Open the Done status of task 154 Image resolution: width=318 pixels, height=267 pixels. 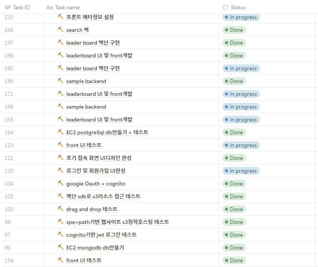click(234, 260)
